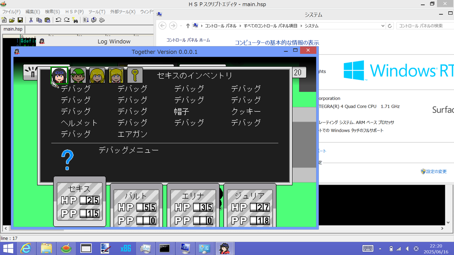The width and height of the screenshot is (454, 255).
Task: Click the network signal icon in tray
Action: tap(399, 249)
